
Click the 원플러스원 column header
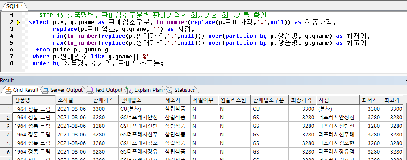click(235, 100)
